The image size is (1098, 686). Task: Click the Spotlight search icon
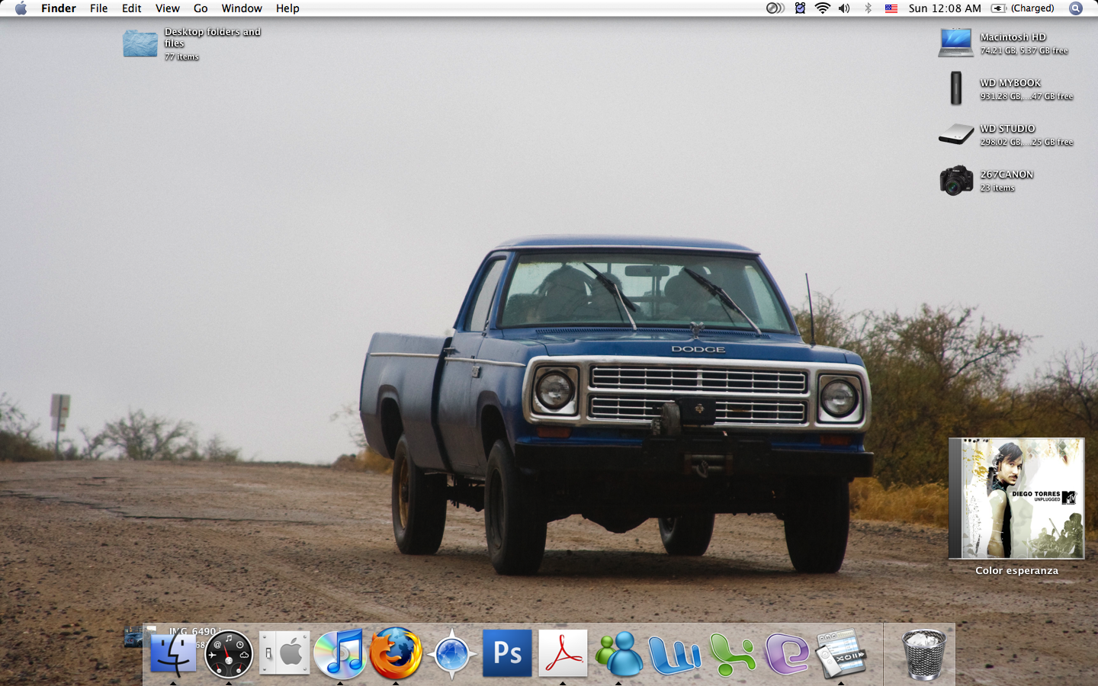pos(1076,8)
